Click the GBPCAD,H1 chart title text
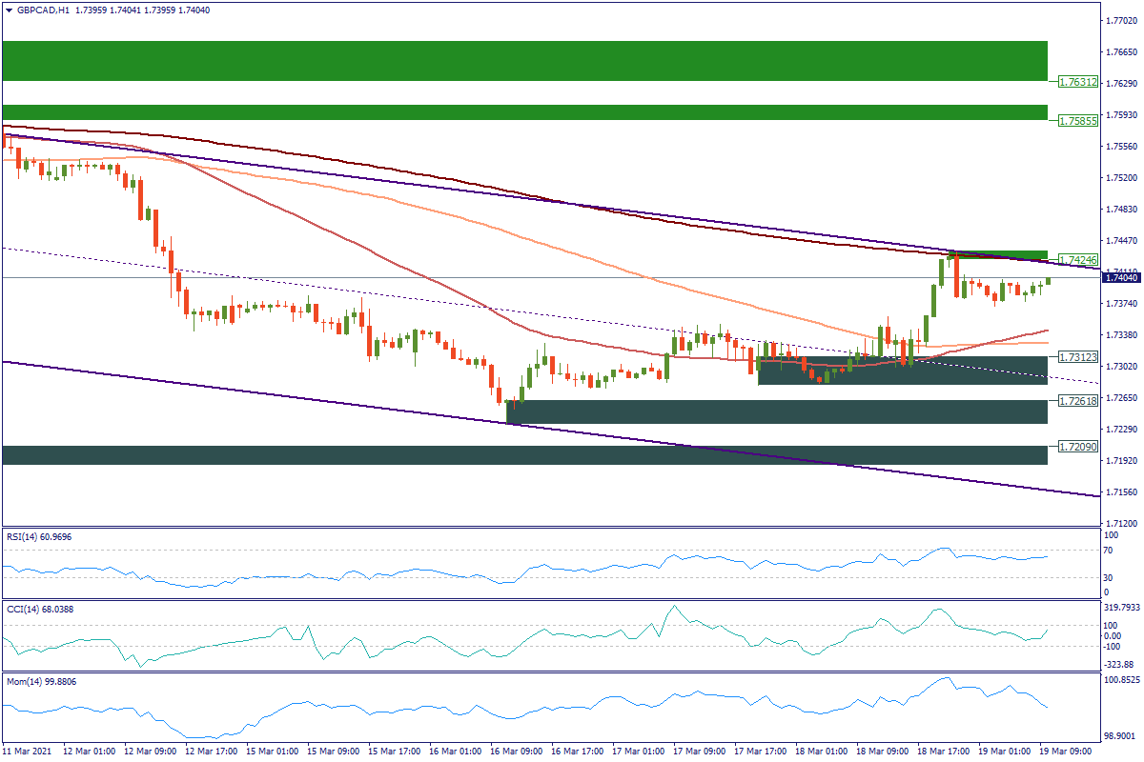 [x=44, y=10]
